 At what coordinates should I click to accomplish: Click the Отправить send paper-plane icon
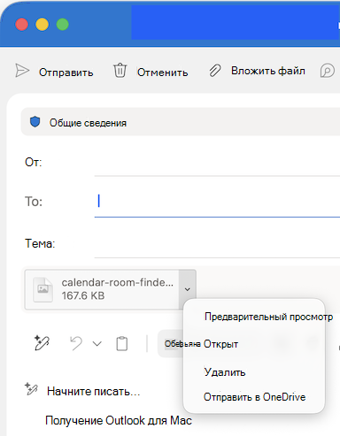[22, 71]
